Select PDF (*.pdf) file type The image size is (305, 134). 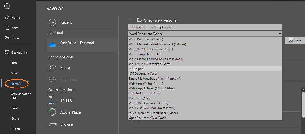[x=205, y=69]
